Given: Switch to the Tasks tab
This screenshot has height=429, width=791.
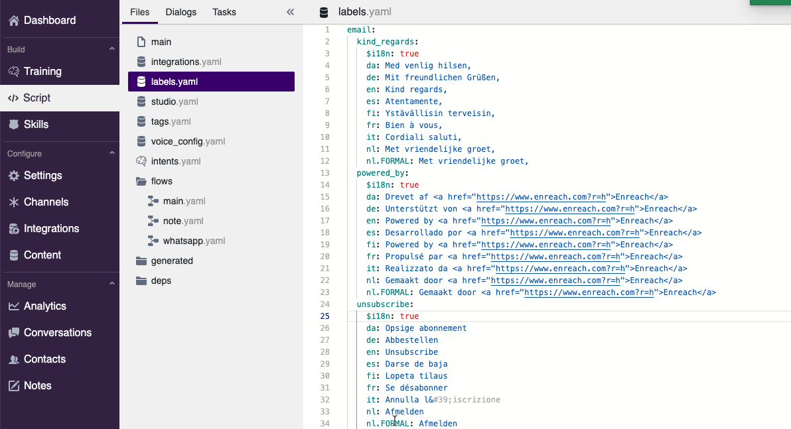Looking at the screenshot, I should (x=224, y=12).
